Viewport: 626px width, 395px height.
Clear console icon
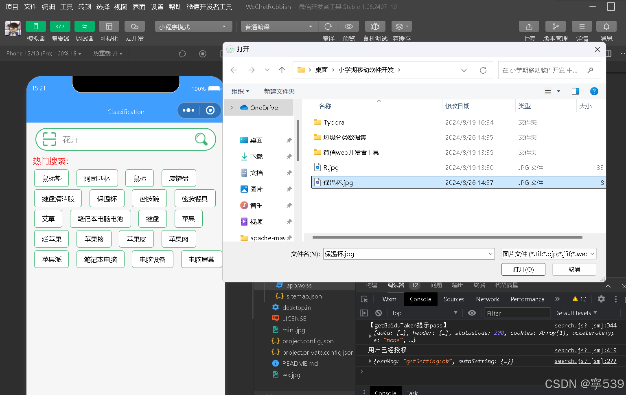pyautogui.click(x=379, y=313)
